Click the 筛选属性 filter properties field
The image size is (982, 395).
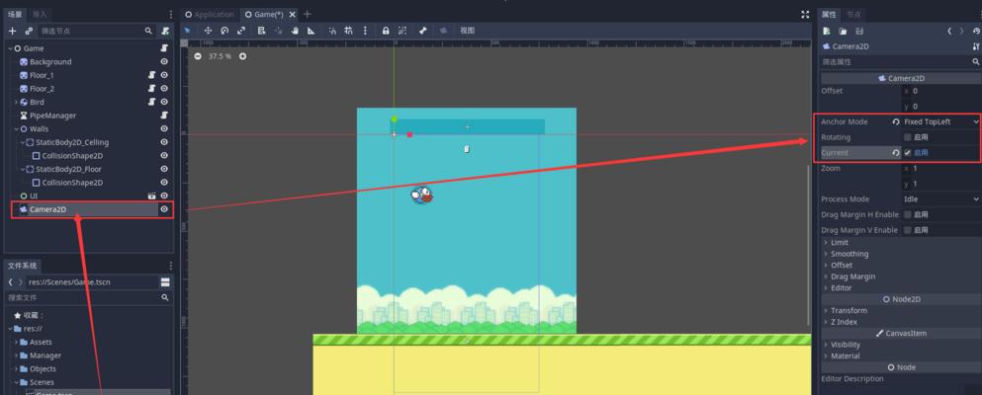[900, 62]
